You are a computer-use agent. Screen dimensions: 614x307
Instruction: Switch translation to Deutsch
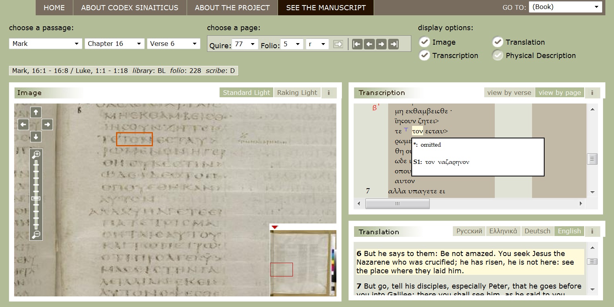(x=537, y=231)
